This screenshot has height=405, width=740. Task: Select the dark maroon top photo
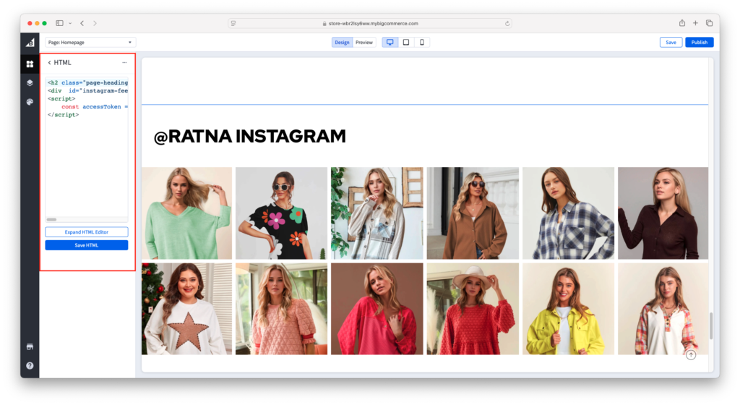point(663,213)
